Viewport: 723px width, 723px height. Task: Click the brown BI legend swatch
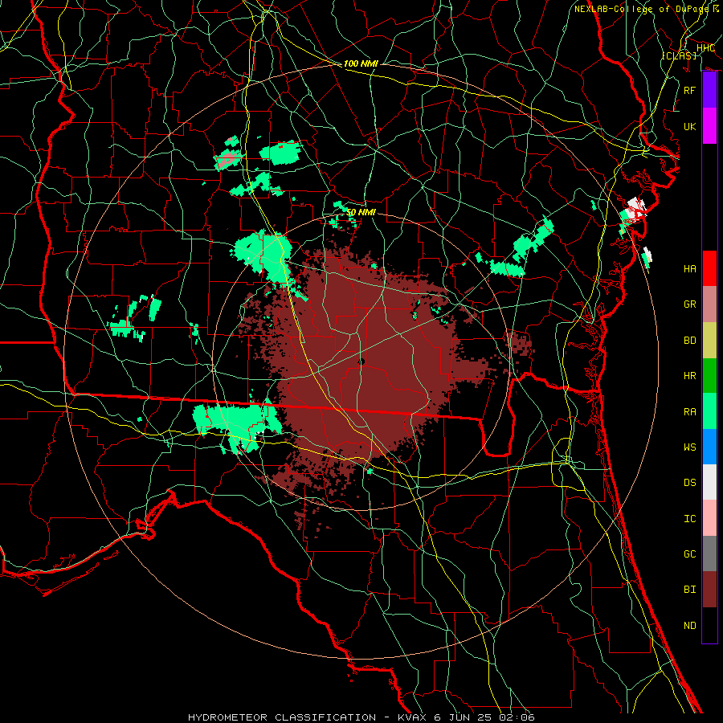pos(709,590)
